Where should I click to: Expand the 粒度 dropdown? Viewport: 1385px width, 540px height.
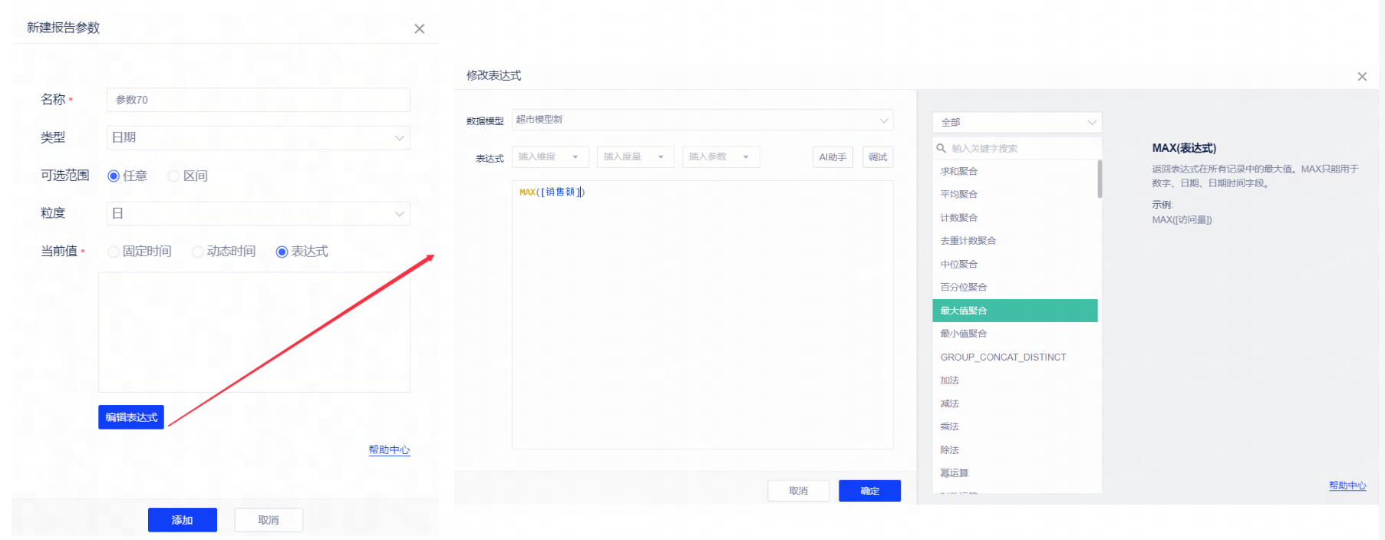pyautogui.click(x=258, y=214)
